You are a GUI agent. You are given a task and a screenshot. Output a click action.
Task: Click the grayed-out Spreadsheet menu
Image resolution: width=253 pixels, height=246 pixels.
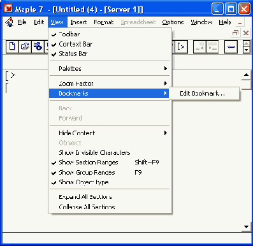pyautogui.click(x=138, y=22)
